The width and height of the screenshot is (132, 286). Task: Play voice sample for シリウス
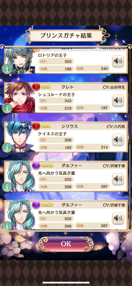click(118, 140)
